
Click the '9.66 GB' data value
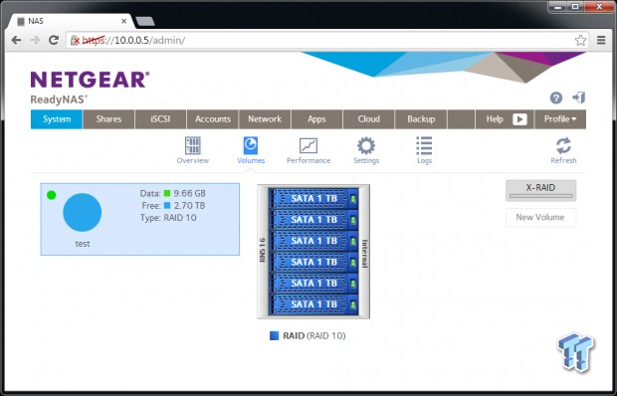[x=190, y=193]
